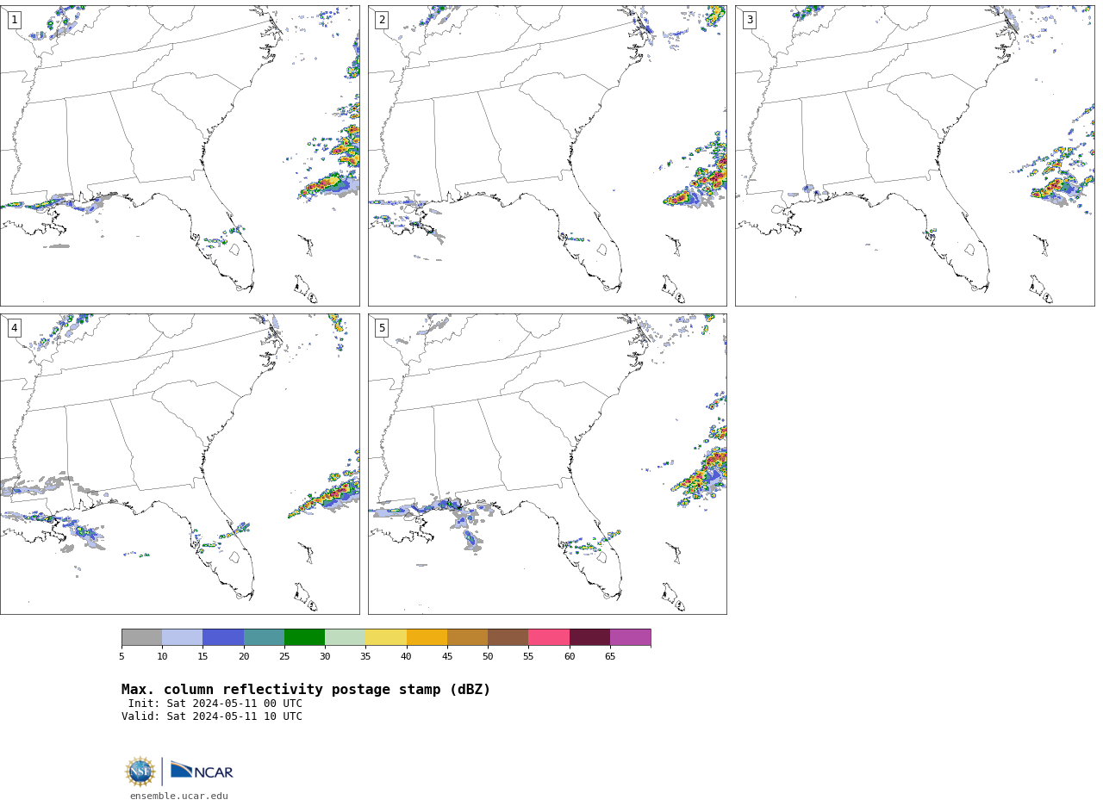
Task: Click the teal 20-25 dBZ swatch
Action: pyautogui.click(x=264, y=637)
